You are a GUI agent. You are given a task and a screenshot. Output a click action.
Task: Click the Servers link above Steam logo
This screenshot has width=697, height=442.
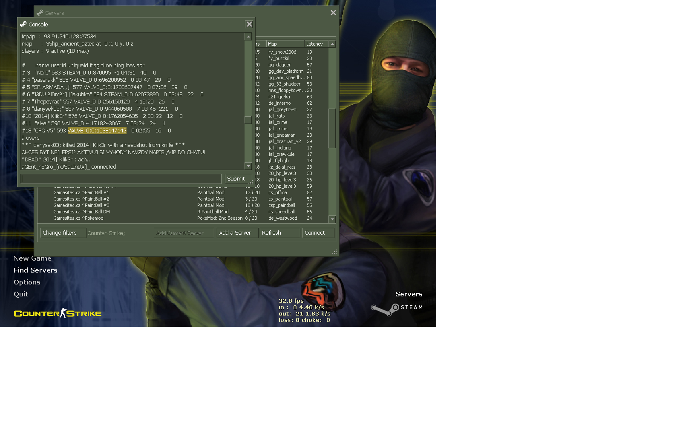409,294
